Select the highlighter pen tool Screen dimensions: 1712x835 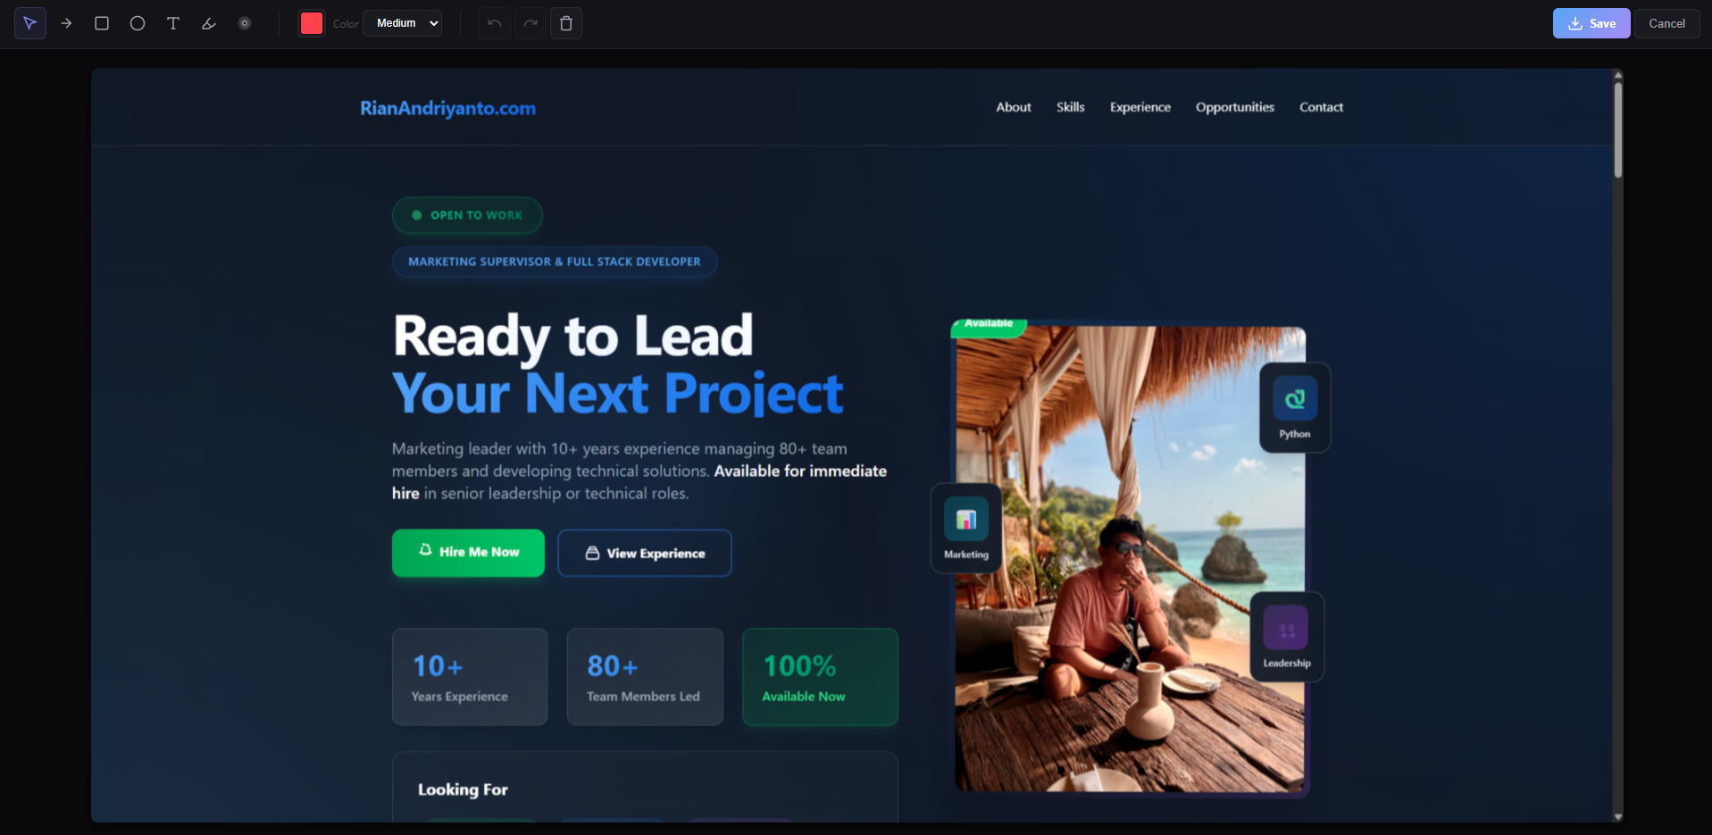[x=209, y=23]
